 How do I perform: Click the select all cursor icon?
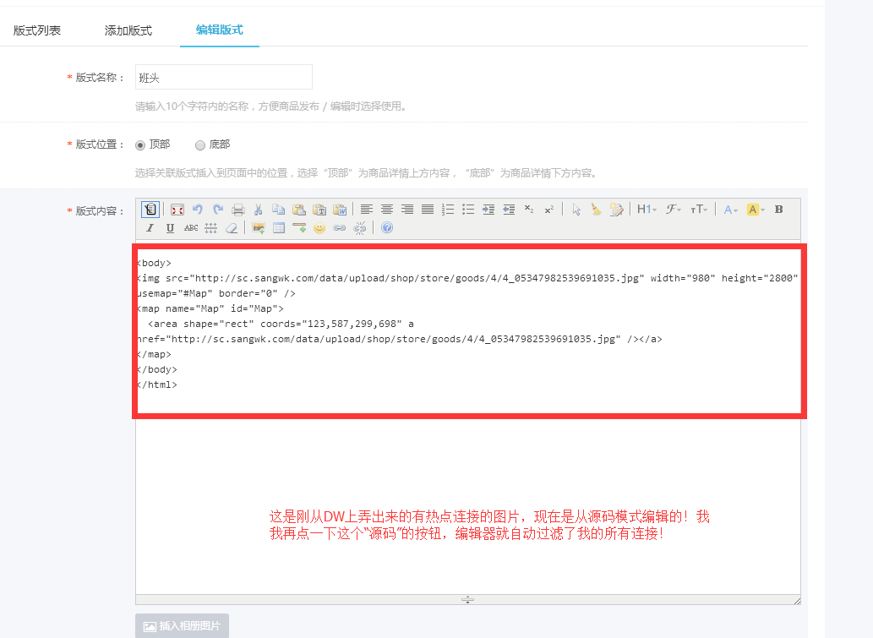point(576,210)
